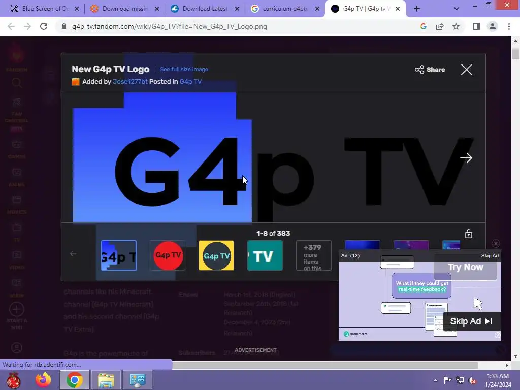Open a new browser tab
Screen dimensions: 520x390
click(x=417, y=9)
